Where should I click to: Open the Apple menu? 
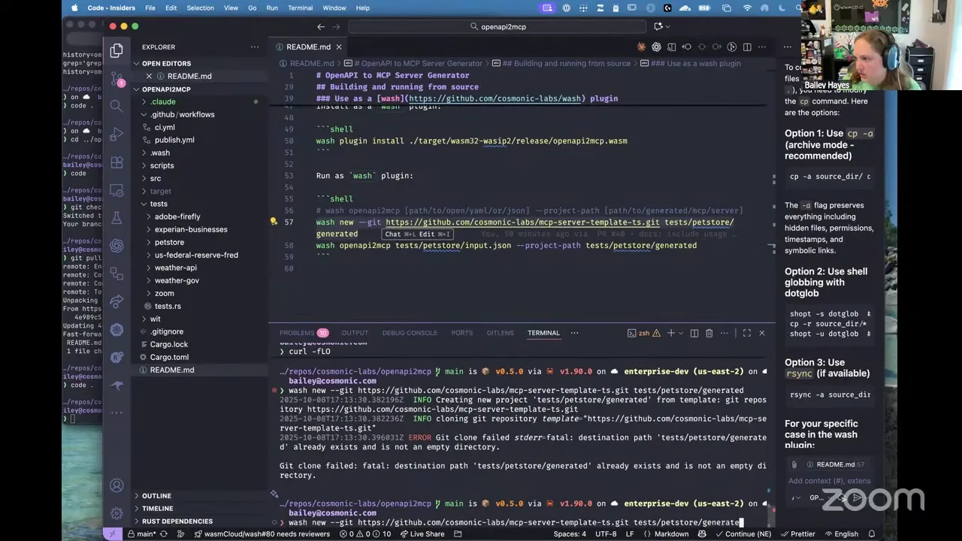[x=74, y=8]
